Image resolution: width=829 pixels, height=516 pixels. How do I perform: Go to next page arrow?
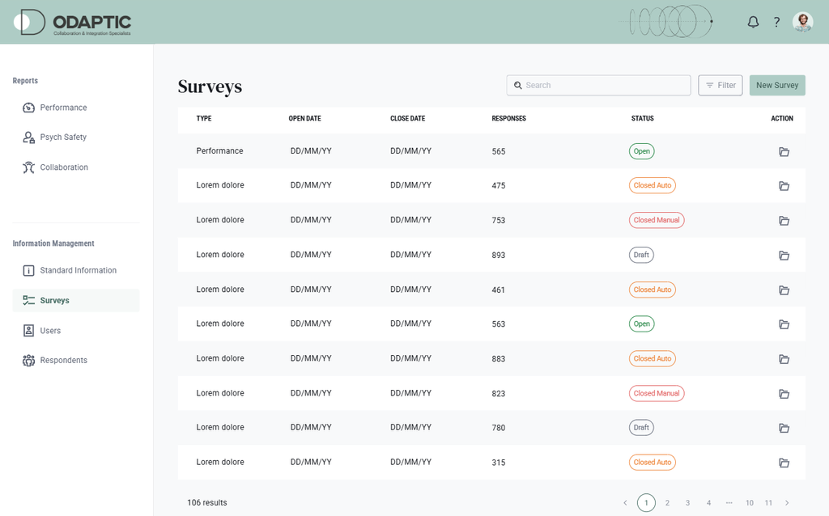tap(787, 503)
